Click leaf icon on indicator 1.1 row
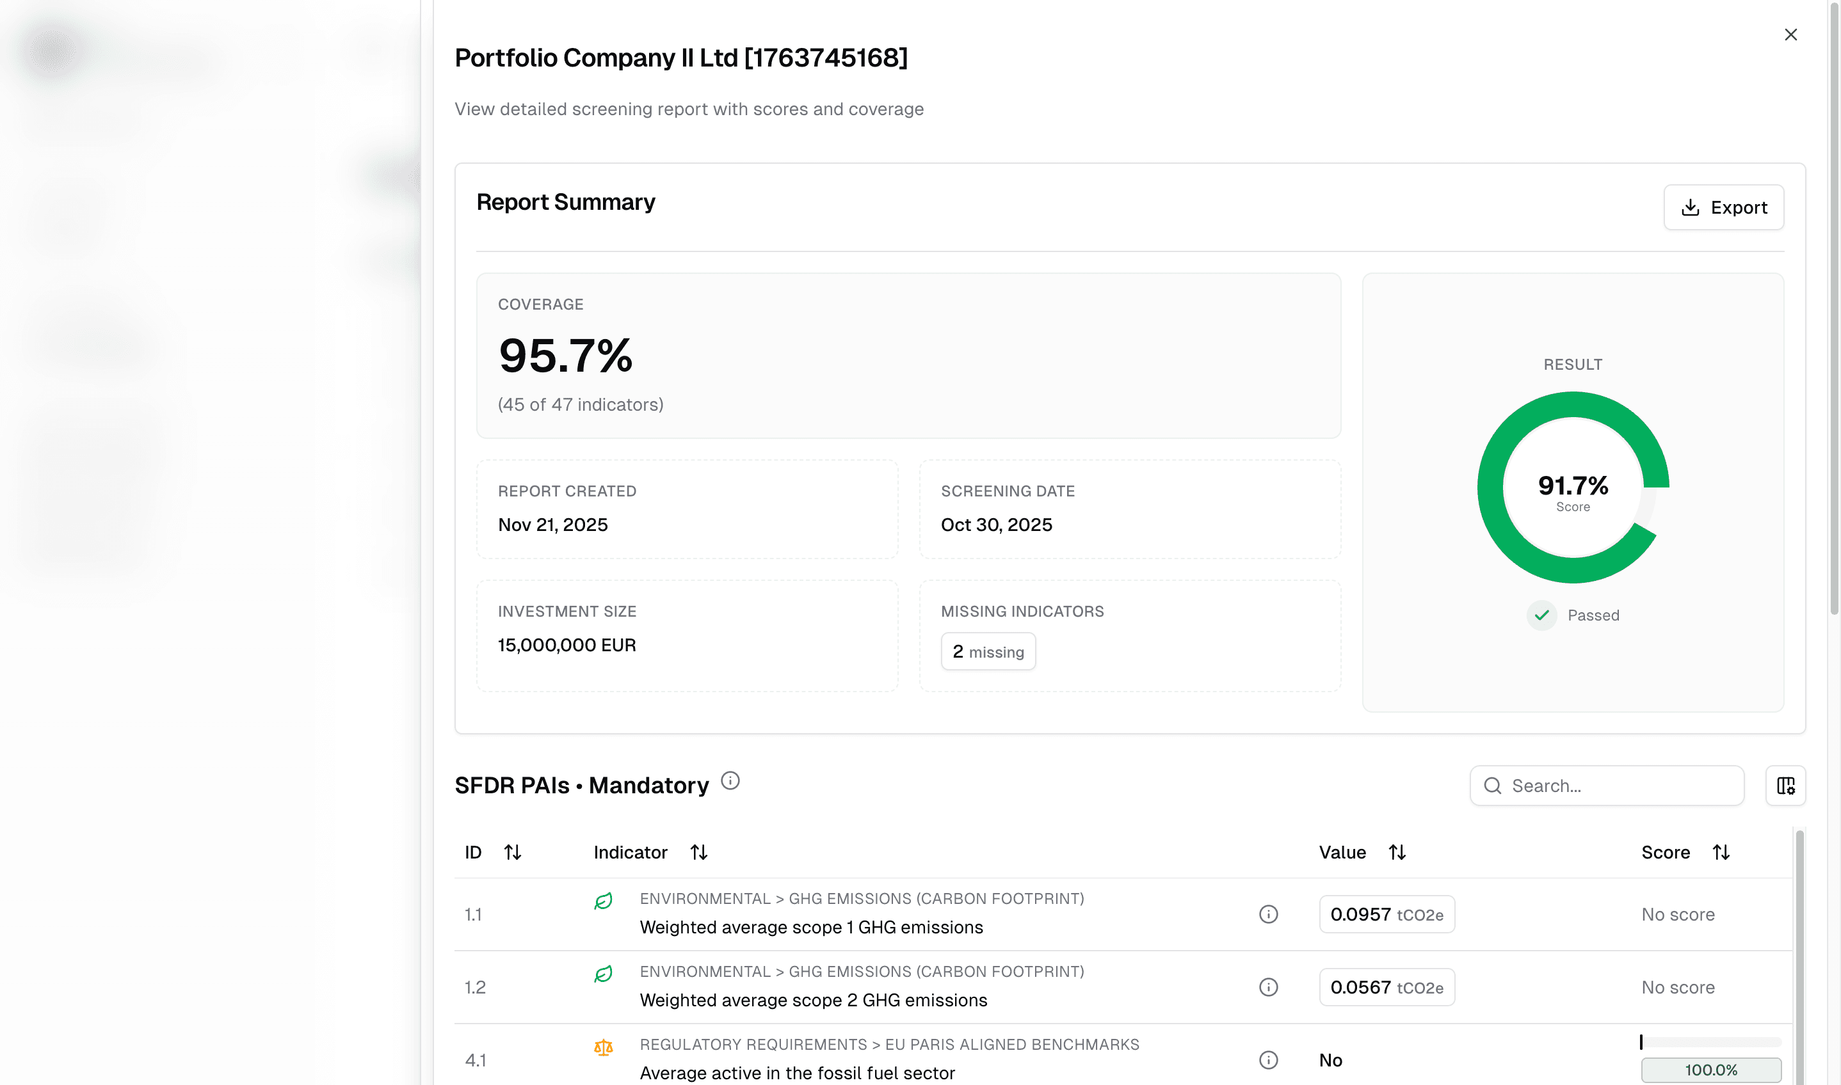This screenshot has width=1841, height=1085. click(x=603, y=901)
